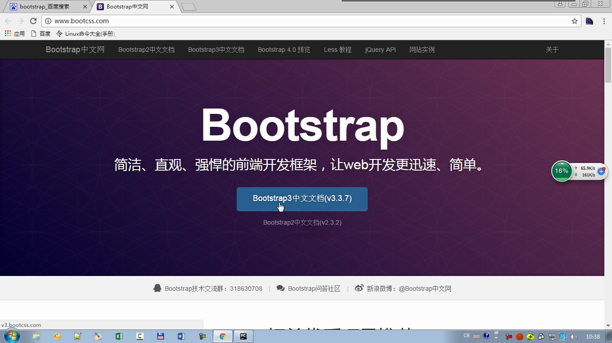Open the Bootstrap2中文文档(v2.3.2) link
Viewport: 612px width, 343px height.
pos(302,222)
